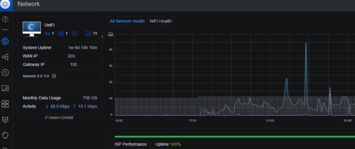Screen dimensions: 355x149
Task: Switch to the WiFi Health tab
Action: pos(161,21)
